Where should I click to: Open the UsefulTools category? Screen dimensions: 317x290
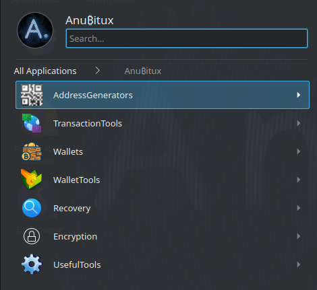[x=163, y=264]
